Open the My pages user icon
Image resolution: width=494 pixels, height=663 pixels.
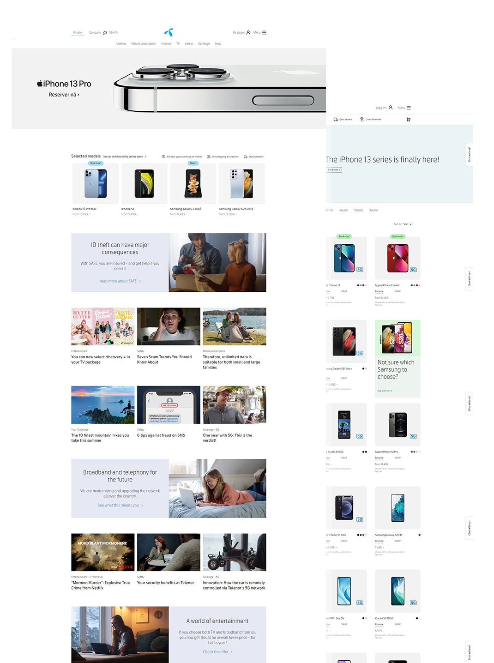248,32
